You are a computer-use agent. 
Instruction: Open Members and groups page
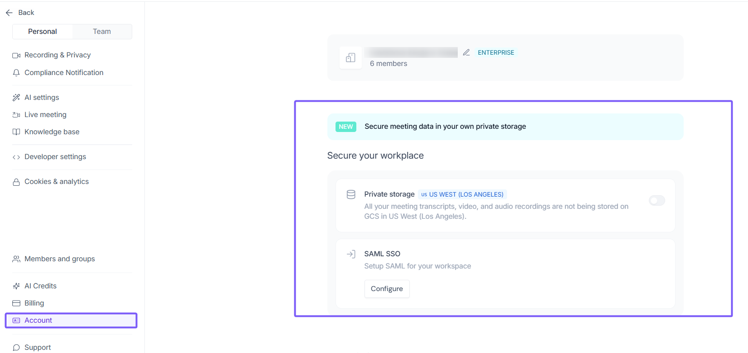tap(59, 259)
